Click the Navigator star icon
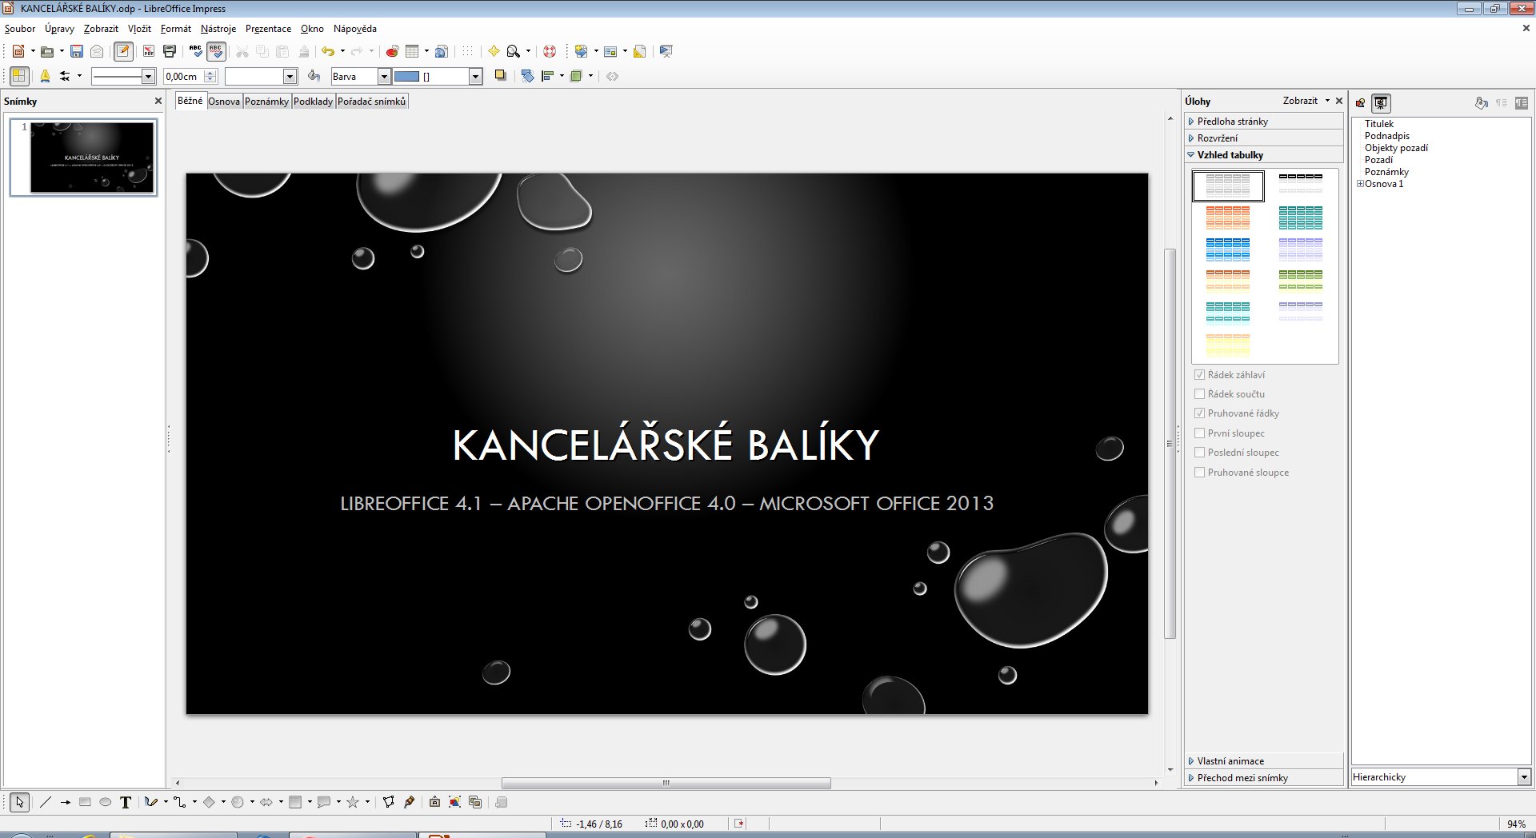Screen dimensions: 1536x838 494,51
